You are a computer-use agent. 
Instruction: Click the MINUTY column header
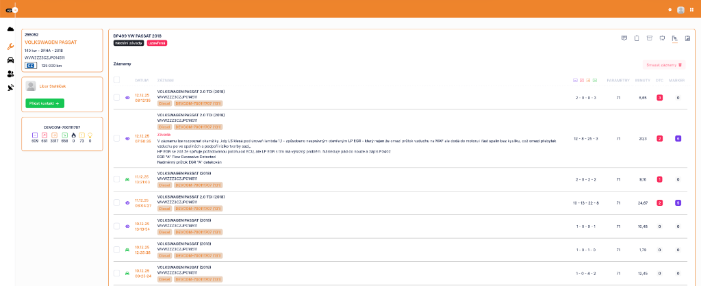[x=642, y=80]
